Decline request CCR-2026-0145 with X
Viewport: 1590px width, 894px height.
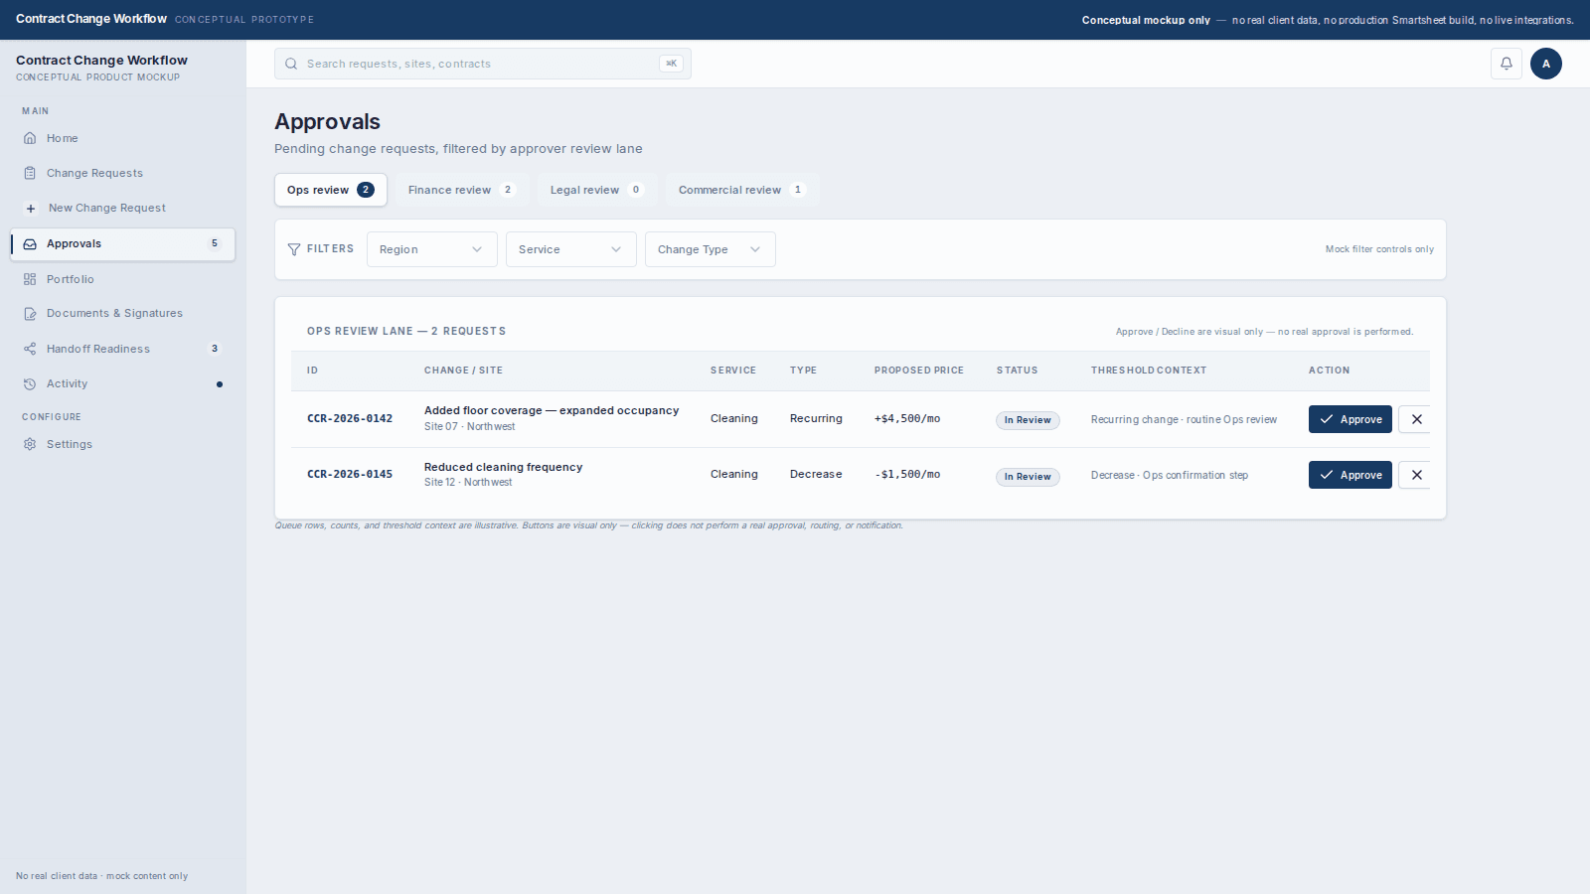pyautogui.click(x=1416, y=475)
